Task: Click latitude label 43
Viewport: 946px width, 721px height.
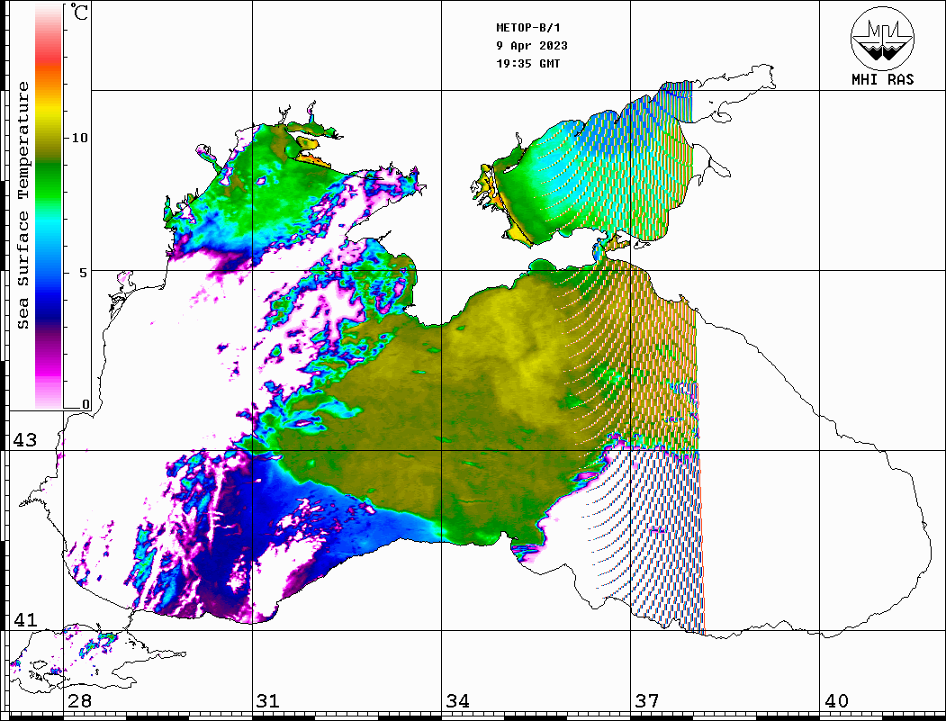Action: click(x=25, y=440)
